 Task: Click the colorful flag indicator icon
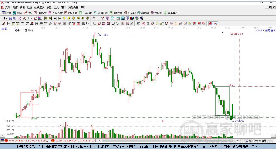coord(40,18)
